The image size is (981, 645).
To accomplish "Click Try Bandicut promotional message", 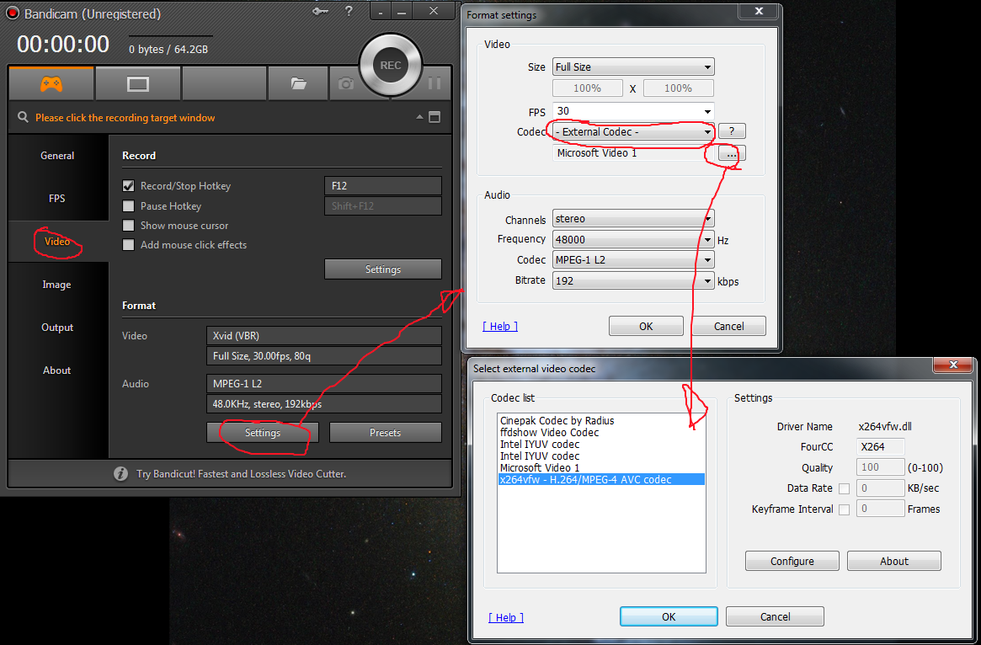I will click(x=241, y=473).
